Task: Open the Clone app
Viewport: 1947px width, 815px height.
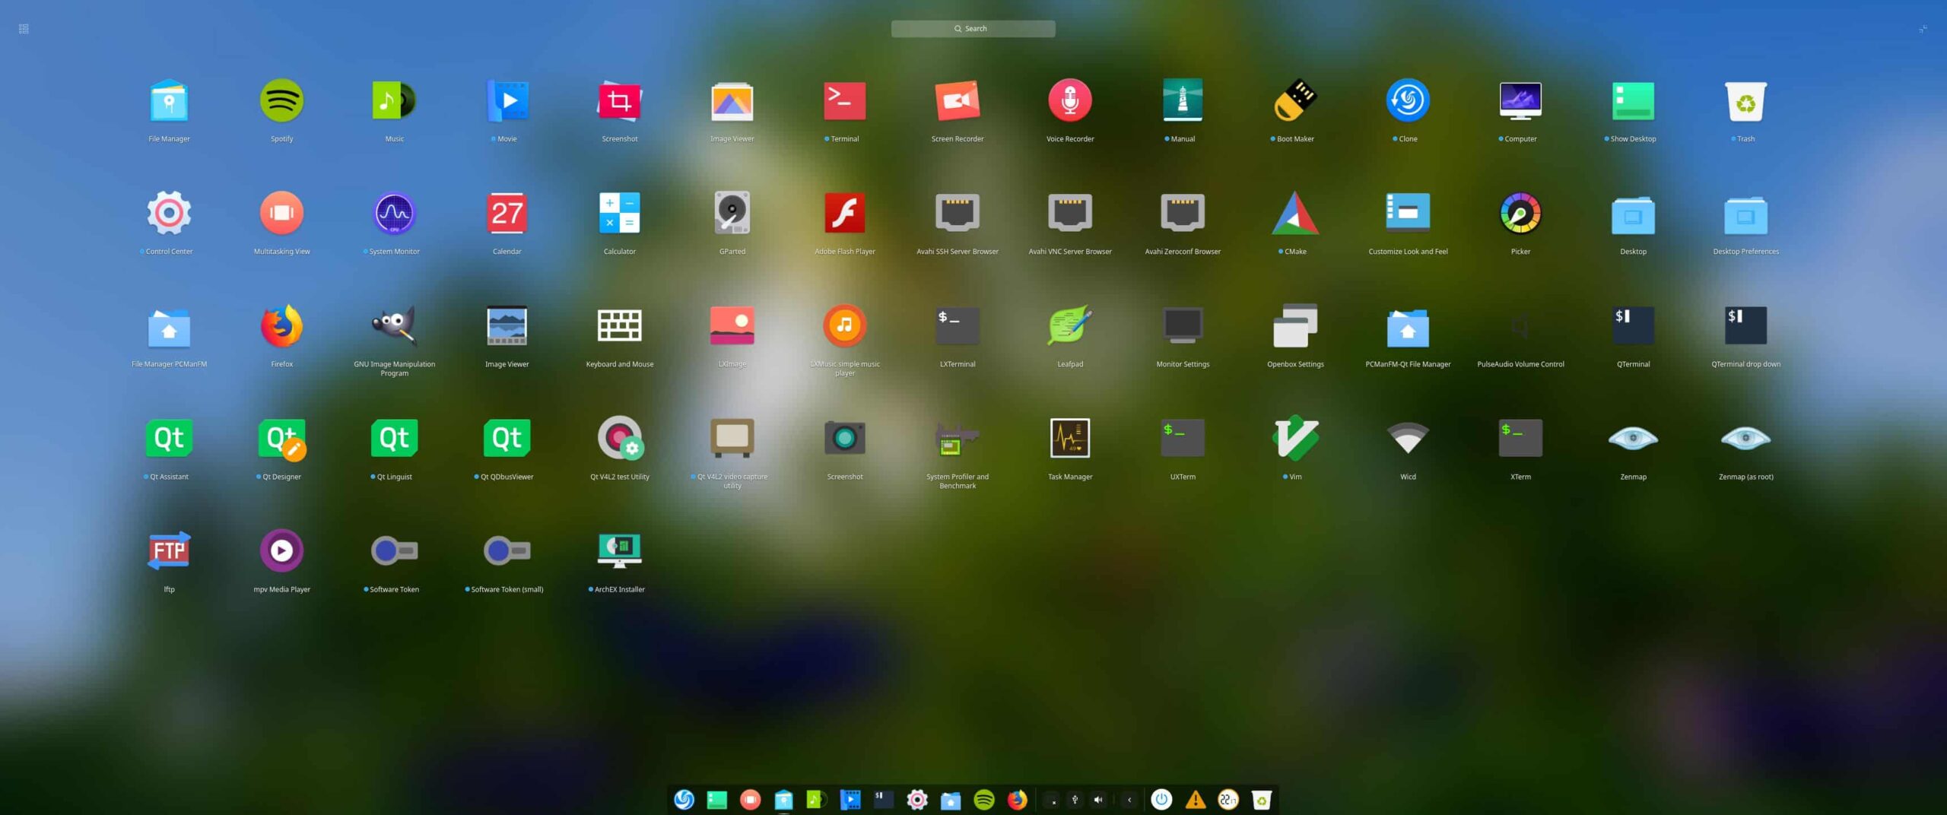Action: (x=1408, y=101)
